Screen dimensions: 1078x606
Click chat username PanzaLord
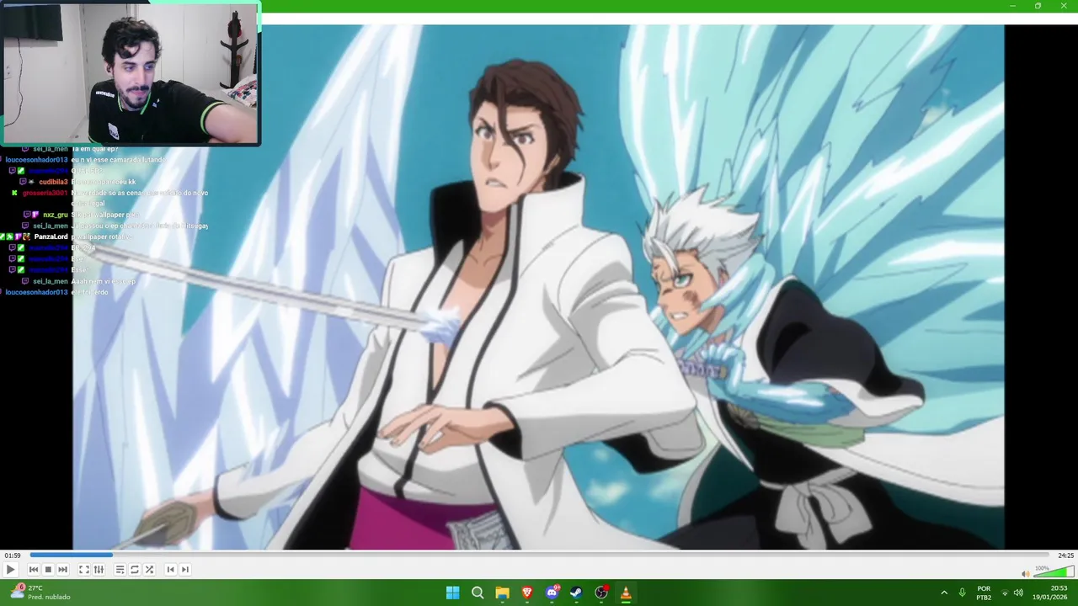[51, 237]
